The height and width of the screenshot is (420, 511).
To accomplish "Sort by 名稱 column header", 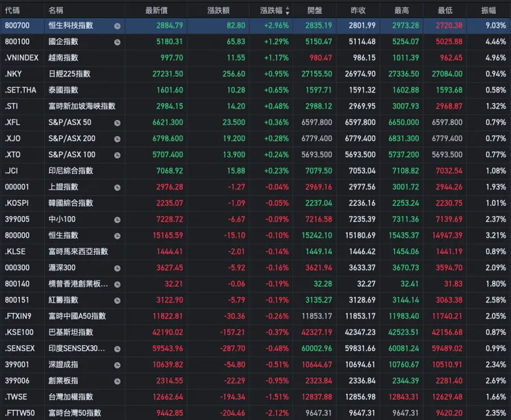I will [56, 10].
